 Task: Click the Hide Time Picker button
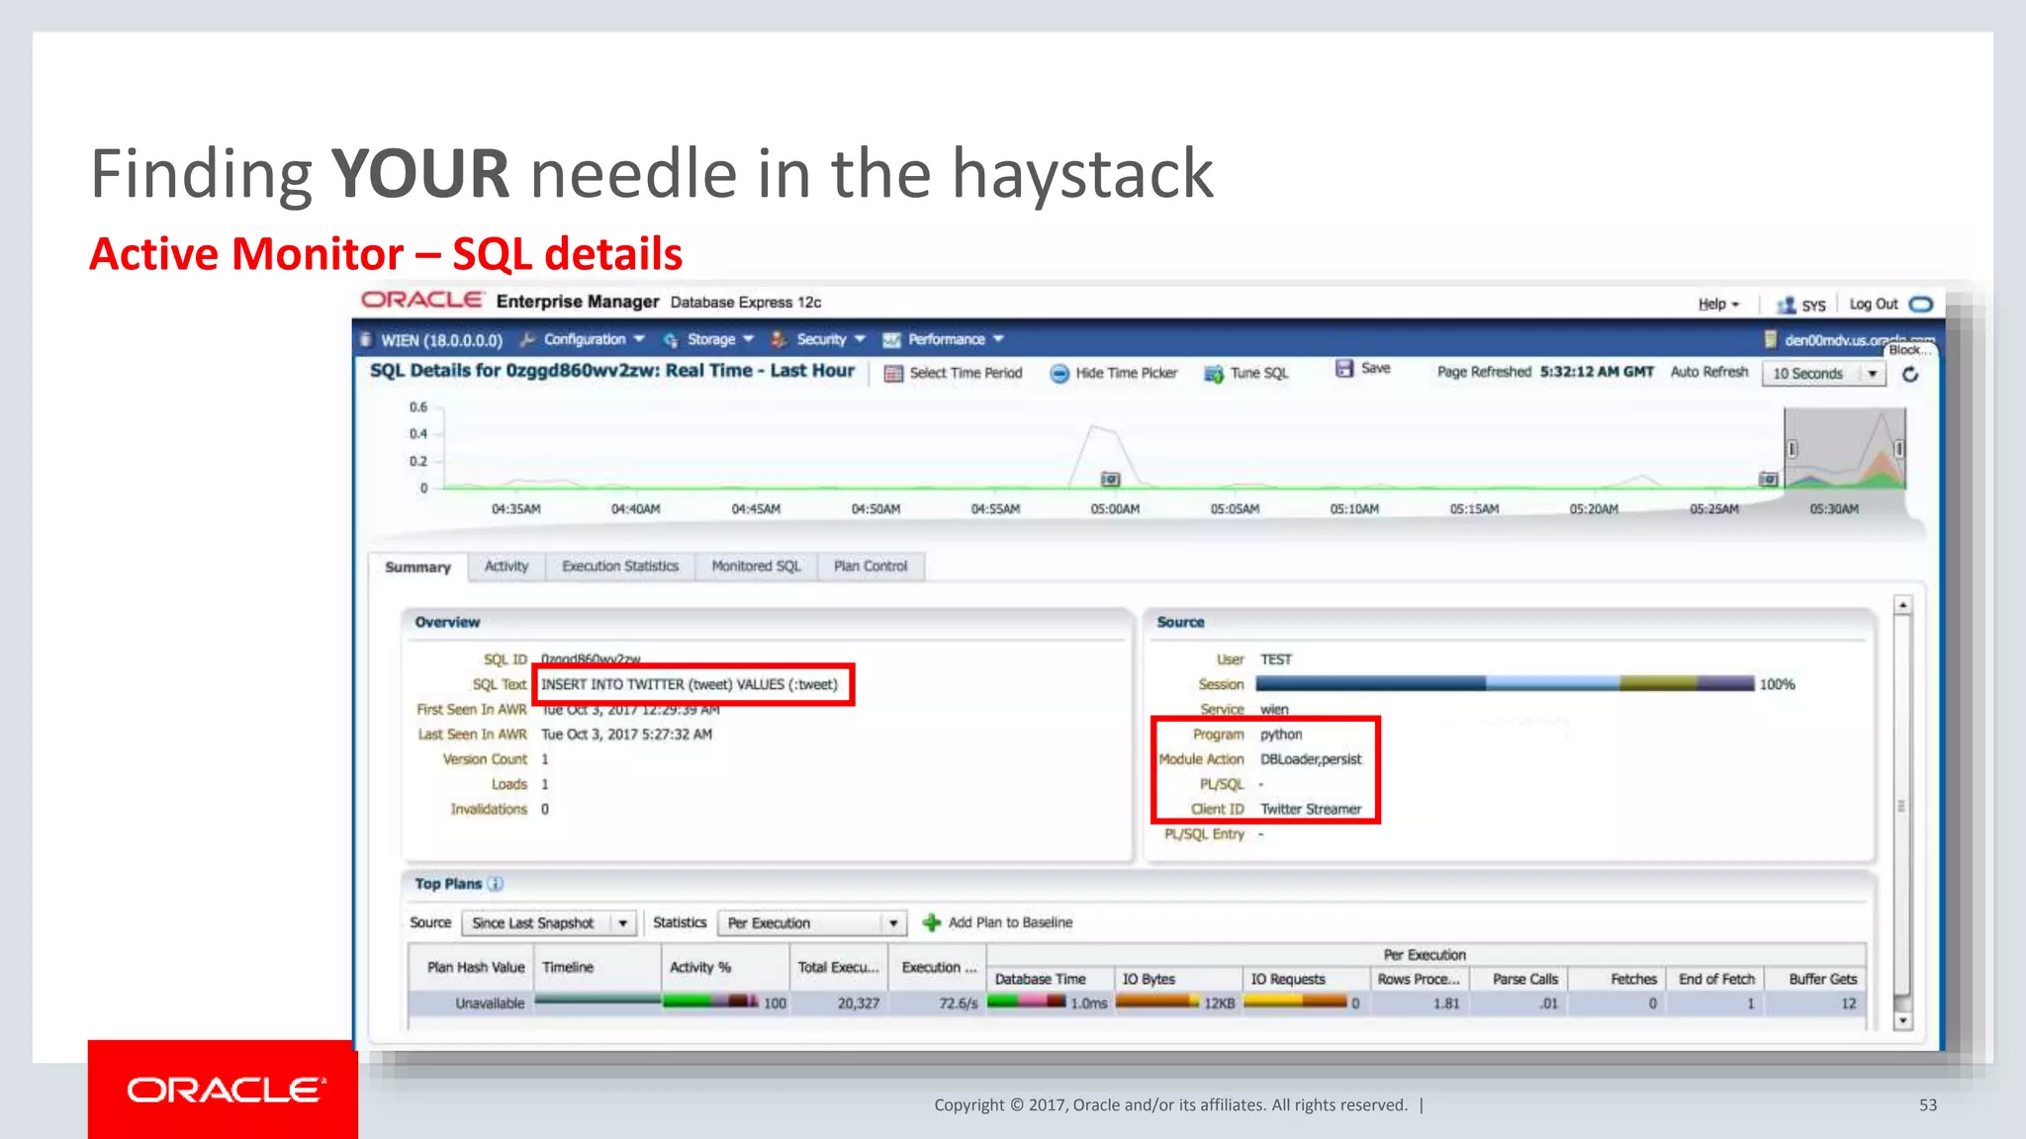tap(1114, 374)
